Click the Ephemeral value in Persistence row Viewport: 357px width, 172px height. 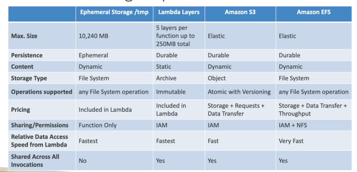(x=93, y=55)
